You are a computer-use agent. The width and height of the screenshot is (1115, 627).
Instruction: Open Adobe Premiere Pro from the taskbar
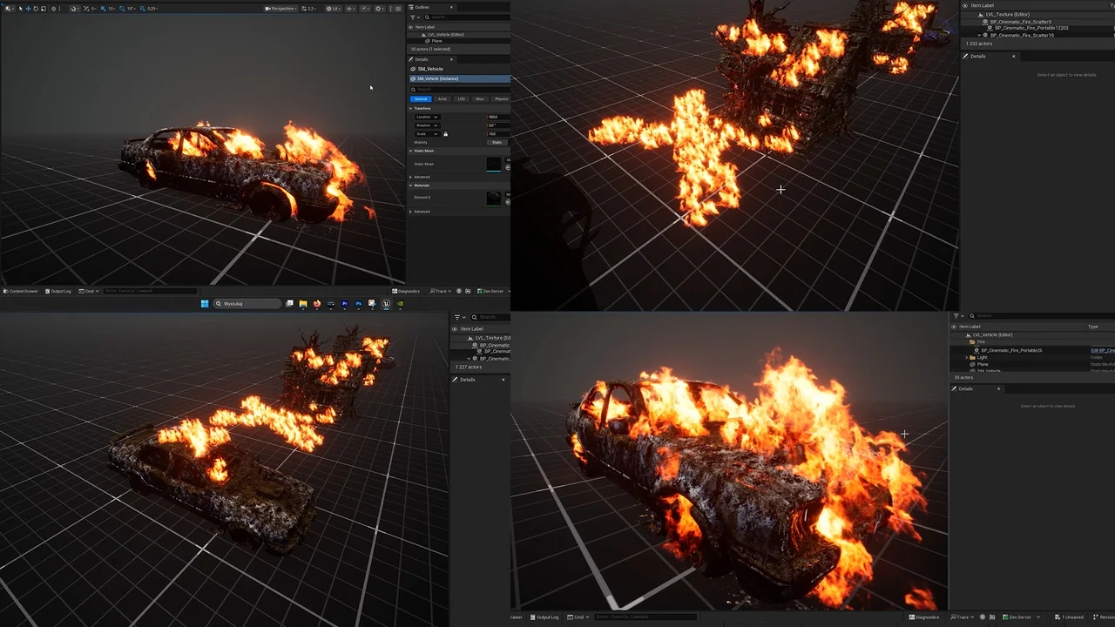pyautogui.click(x=345, y=304)
